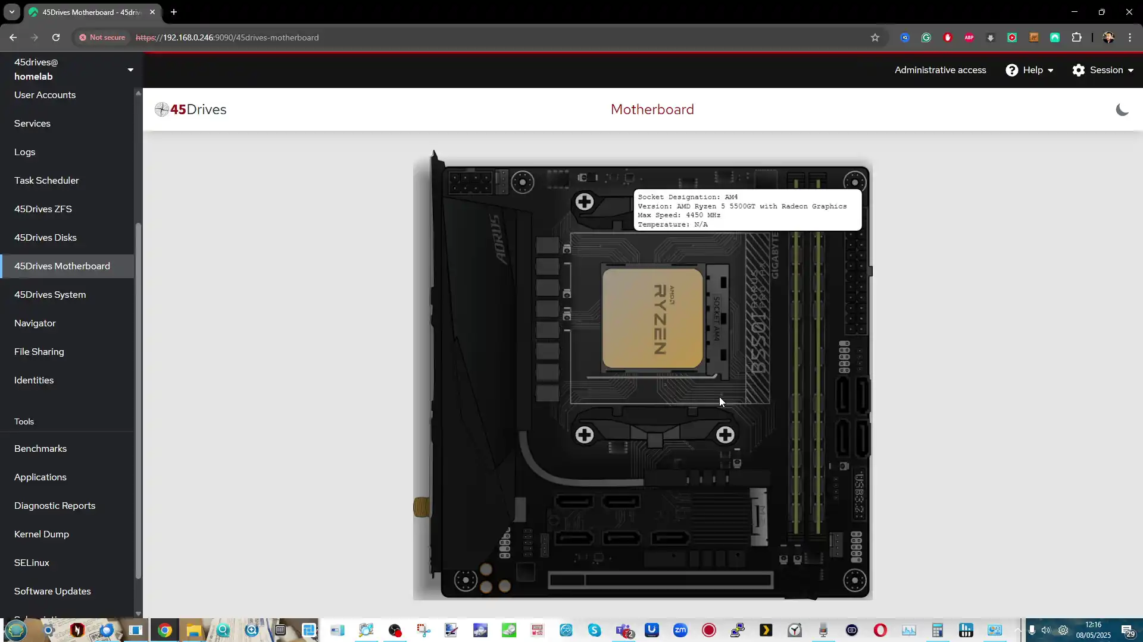The image size is (1143, 642).
Task: Click Administrative access button
Action: click(x=940, y=70)
